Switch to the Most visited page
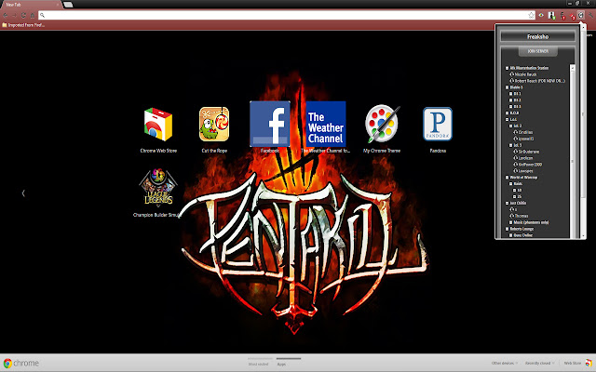The width and height of the screenshot is (596, 372). click(x=259, y=362)
